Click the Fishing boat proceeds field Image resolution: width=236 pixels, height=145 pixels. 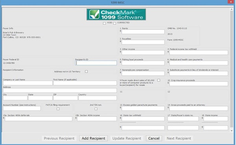[x=143, y=63]
